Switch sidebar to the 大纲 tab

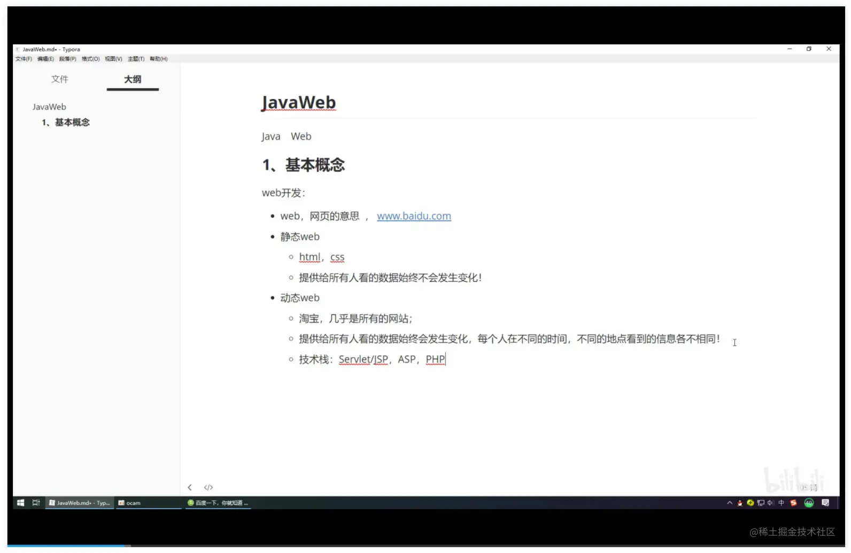coord(133,79)
